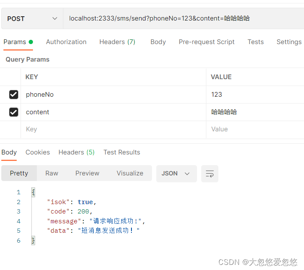Image resolution: width=304 pixels, height=270 pixels.
Task: Uncheck the phoneNo parameter checkbox
Action: [14, 95]
